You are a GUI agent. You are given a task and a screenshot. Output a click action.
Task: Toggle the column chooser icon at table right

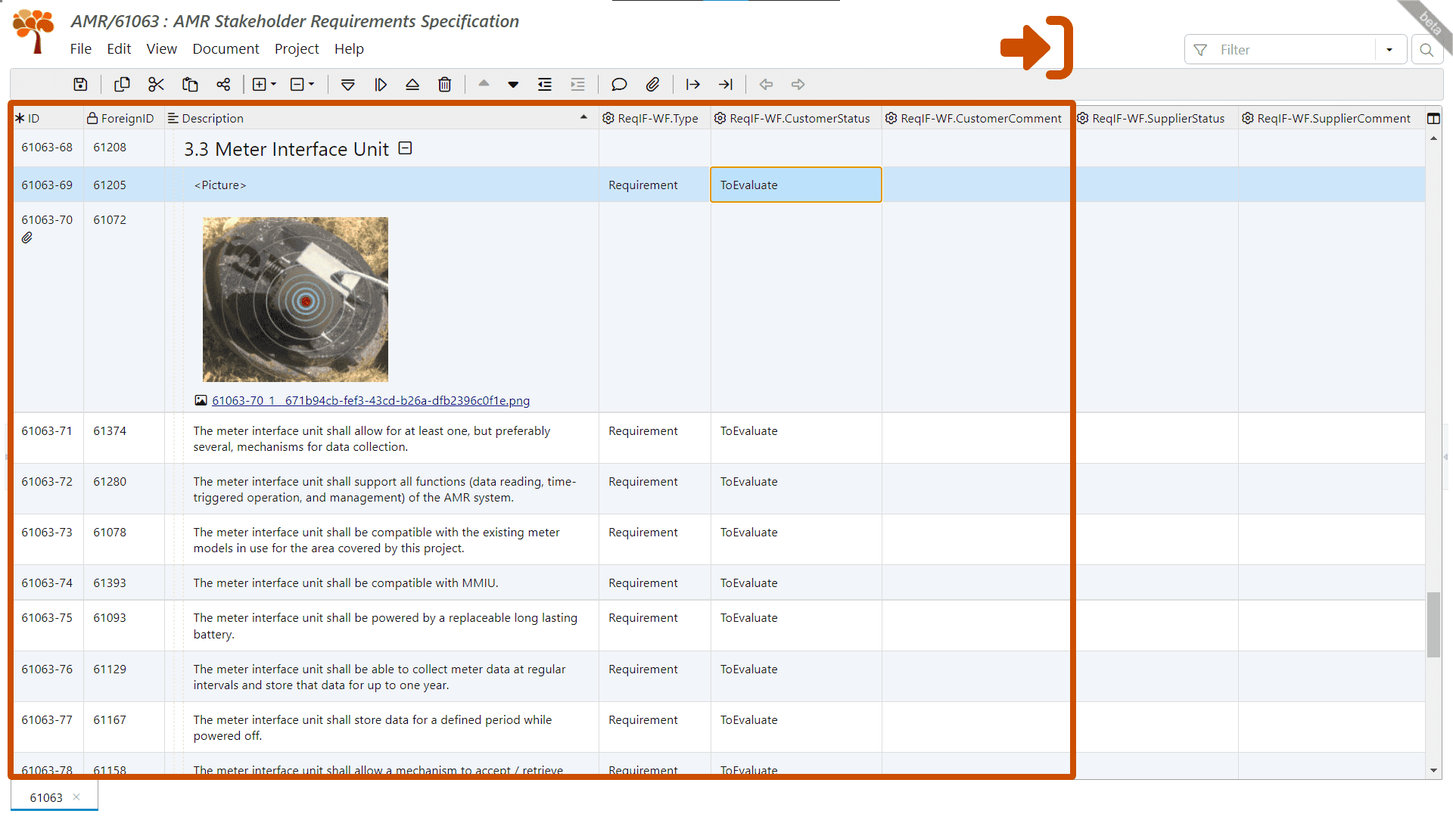click(x=1433, y=118)
